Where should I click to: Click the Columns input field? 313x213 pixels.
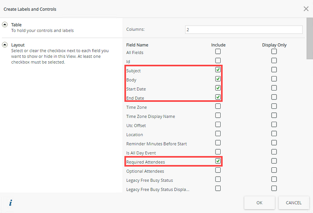[x=243, y=30]
